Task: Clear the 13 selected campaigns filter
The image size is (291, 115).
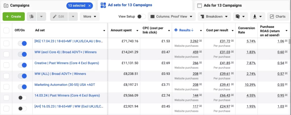Action: (90, 6)
